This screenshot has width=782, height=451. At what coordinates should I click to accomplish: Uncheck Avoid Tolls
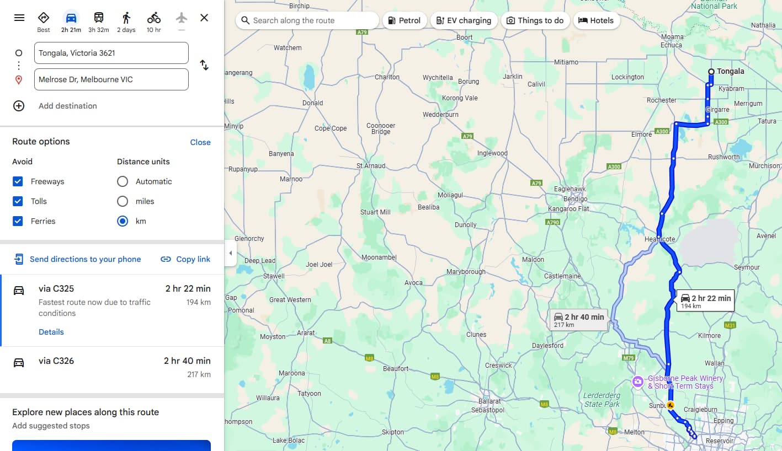point(18,201)
